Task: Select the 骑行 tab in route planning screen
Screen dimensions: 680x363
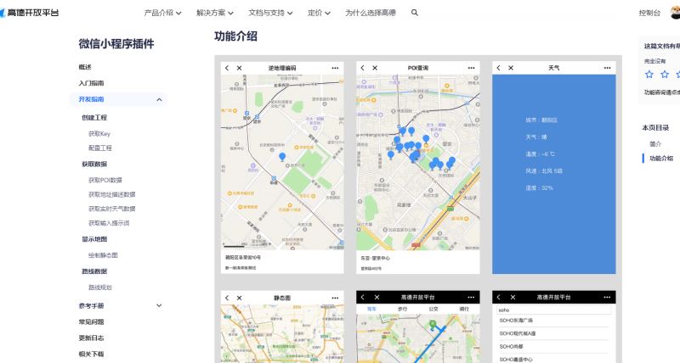Action: pyautogui.click(x=464, y=309)
